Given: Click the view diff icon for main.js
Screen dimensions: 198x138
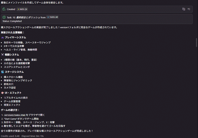Looking at the screenshot, I should click(x=184, y=9).
